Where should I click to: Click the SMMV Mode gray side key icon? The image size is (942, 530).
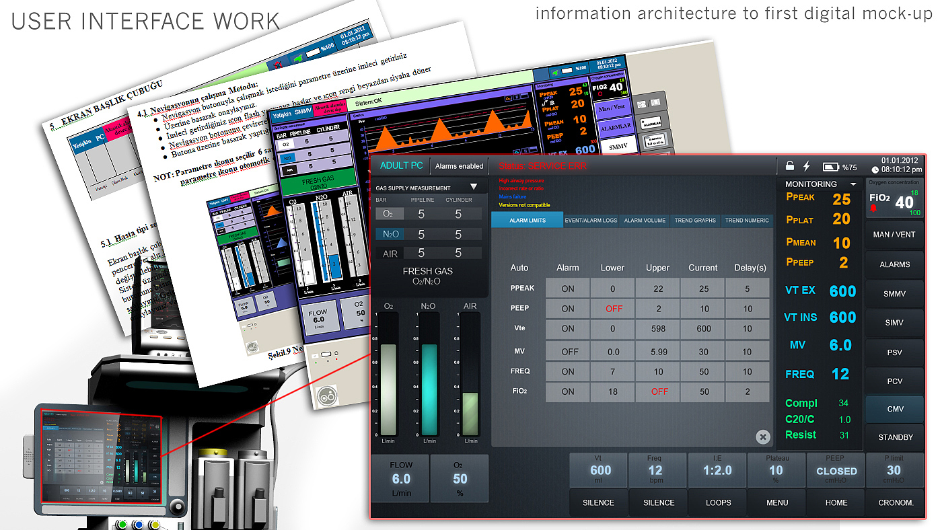655,140
